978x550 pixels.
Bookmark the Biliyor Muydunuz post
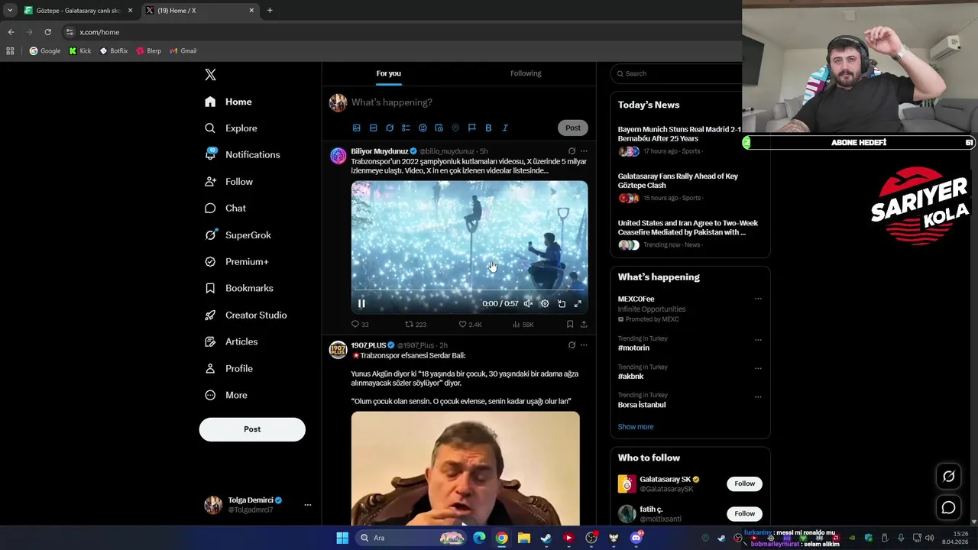click(x=570, y=325)
